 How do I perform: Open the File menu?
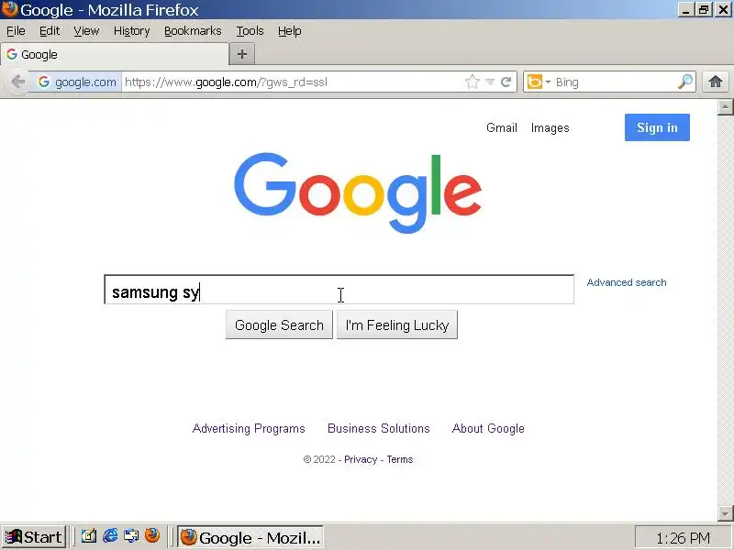[16, 31]
